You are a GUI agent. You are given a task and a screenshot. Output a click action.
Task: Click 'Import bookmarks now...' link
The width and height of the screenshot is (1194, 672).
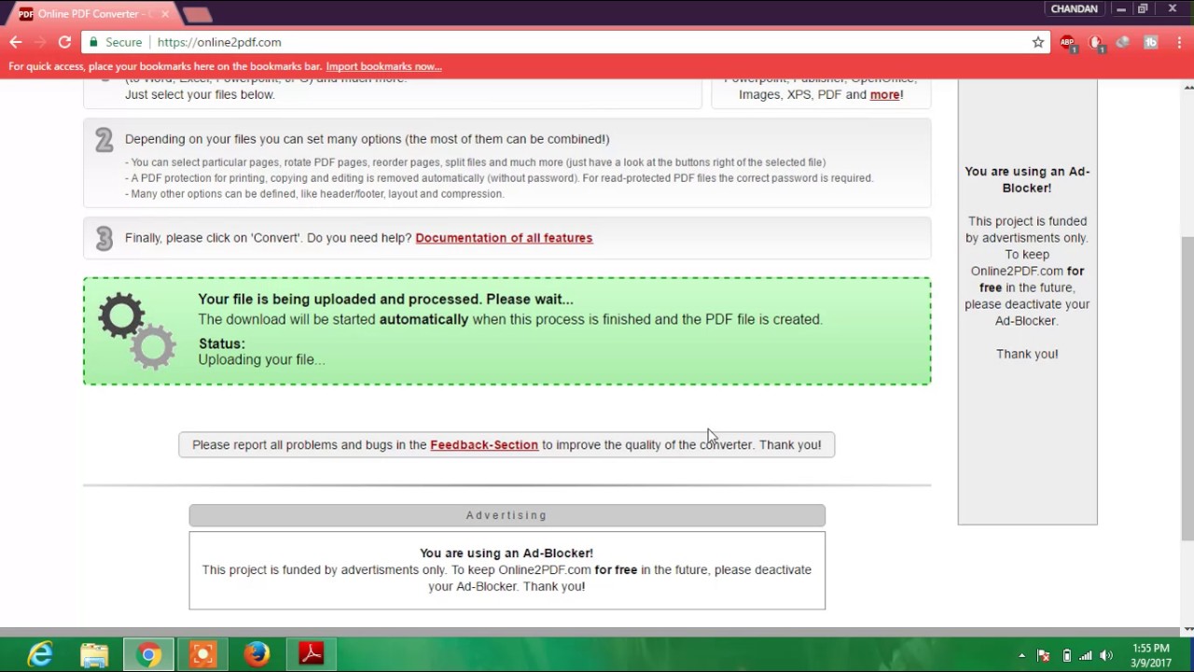[383, 66]
